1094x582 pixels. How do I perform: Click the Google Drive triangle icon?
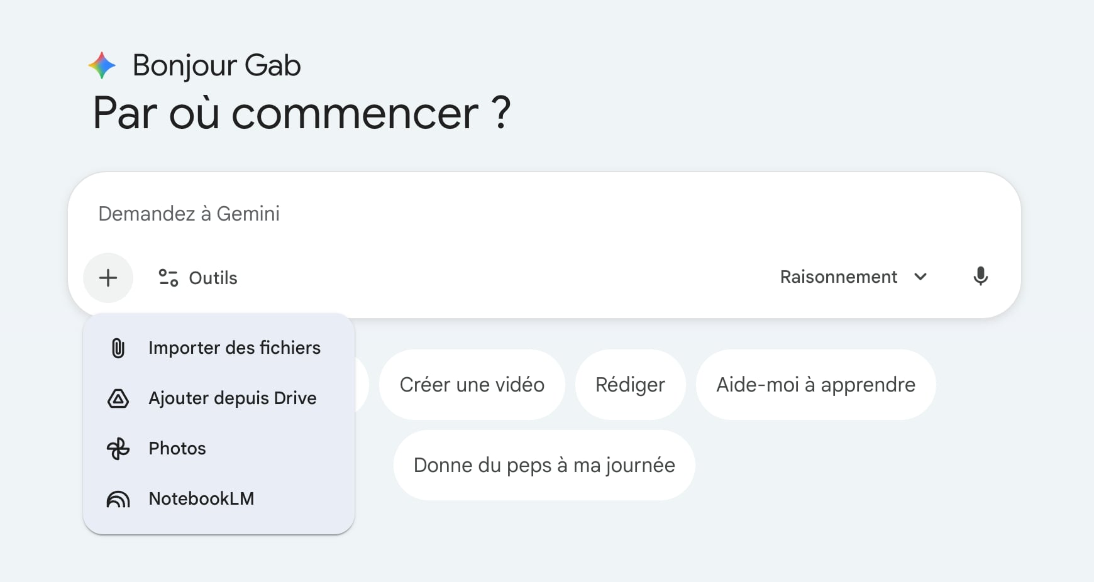click(118, 398)
